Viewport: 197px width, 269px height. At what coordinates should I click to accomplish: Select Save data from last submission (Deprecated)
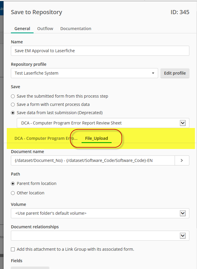[x=13, y=113]
